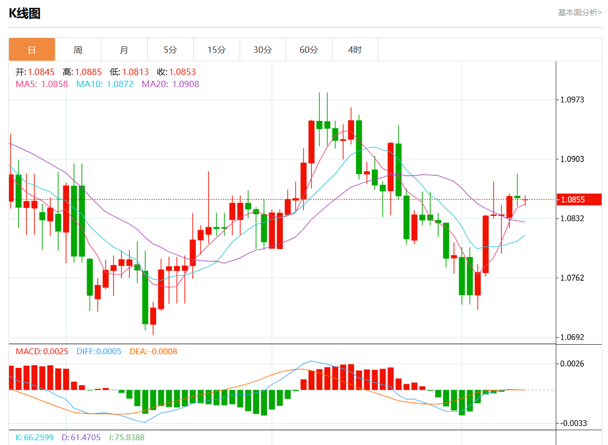The image size is (608, 445).
Task: Open the 4时 four-hour tab
Action: tap(355, 50)
